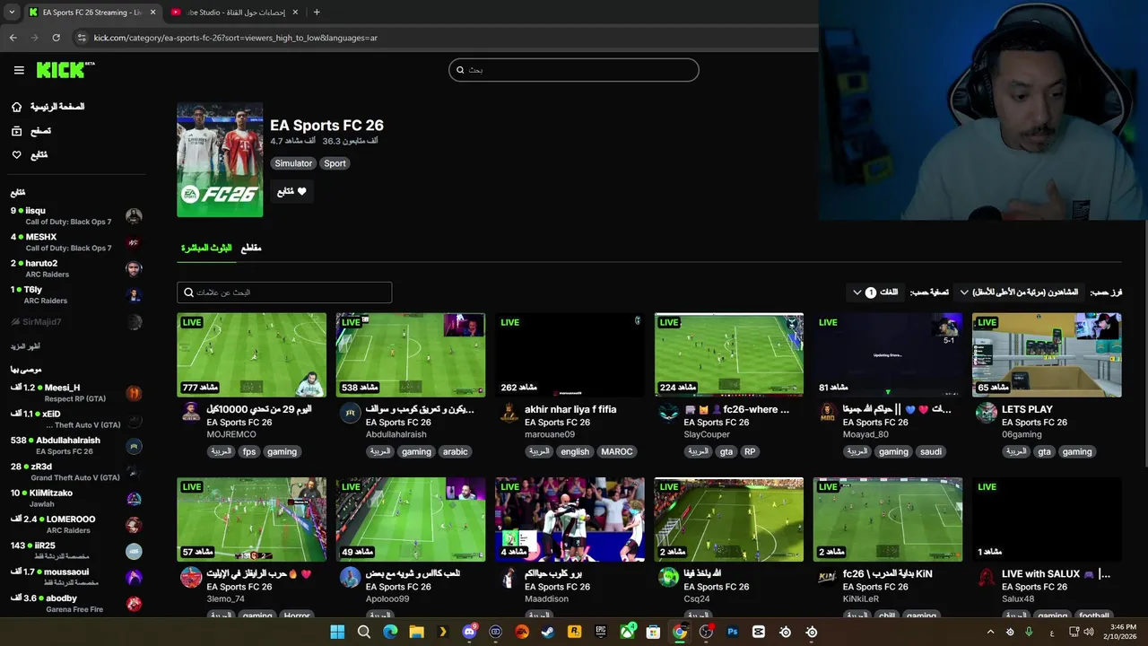Open a new Chrome tab
1148x646 pixels.
(x=317, y=12)
